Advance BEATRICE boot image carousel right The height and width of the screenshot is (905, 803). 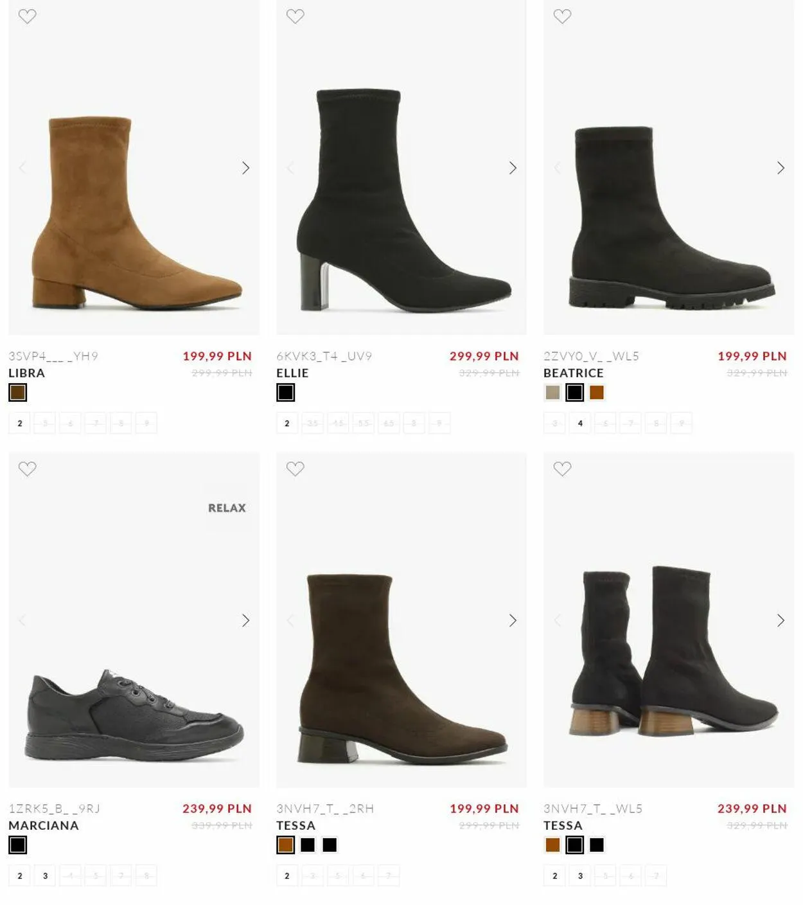(x=781, y=168)
